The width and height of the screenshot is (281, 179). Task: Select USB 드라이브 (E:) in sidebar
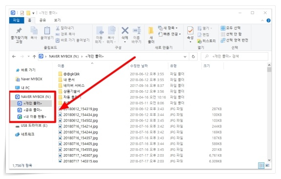(32, 126)
